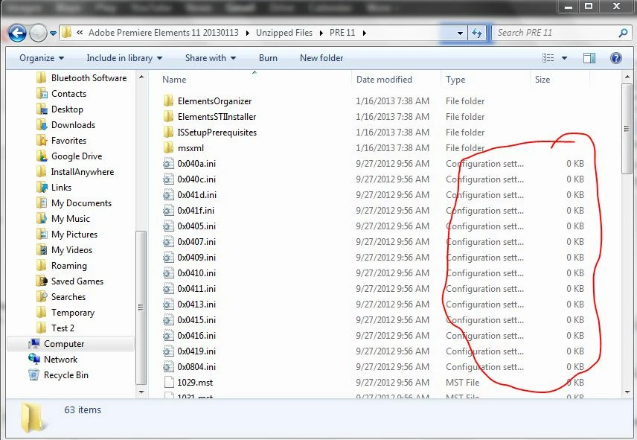This screenshot has height=440, width=637.
Task: Select Temporary folder in sidebar
Action: [65, 313]
